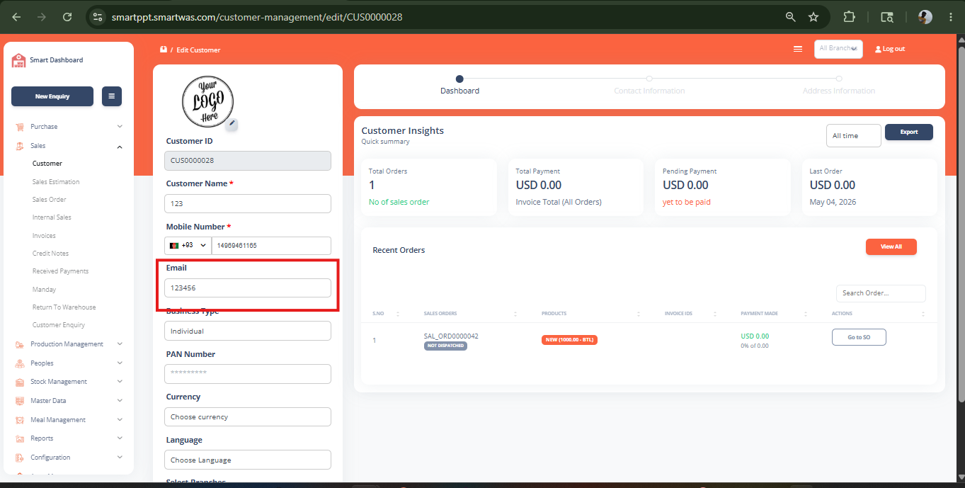Image resolution: width=965 pixels, height=488 pixels.
Task: Click the View All button
Action: pos(891,246)
